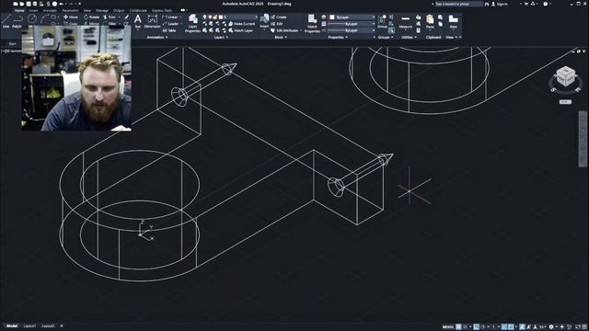Click Create block
589x331 pixels.
pos(278,17)
